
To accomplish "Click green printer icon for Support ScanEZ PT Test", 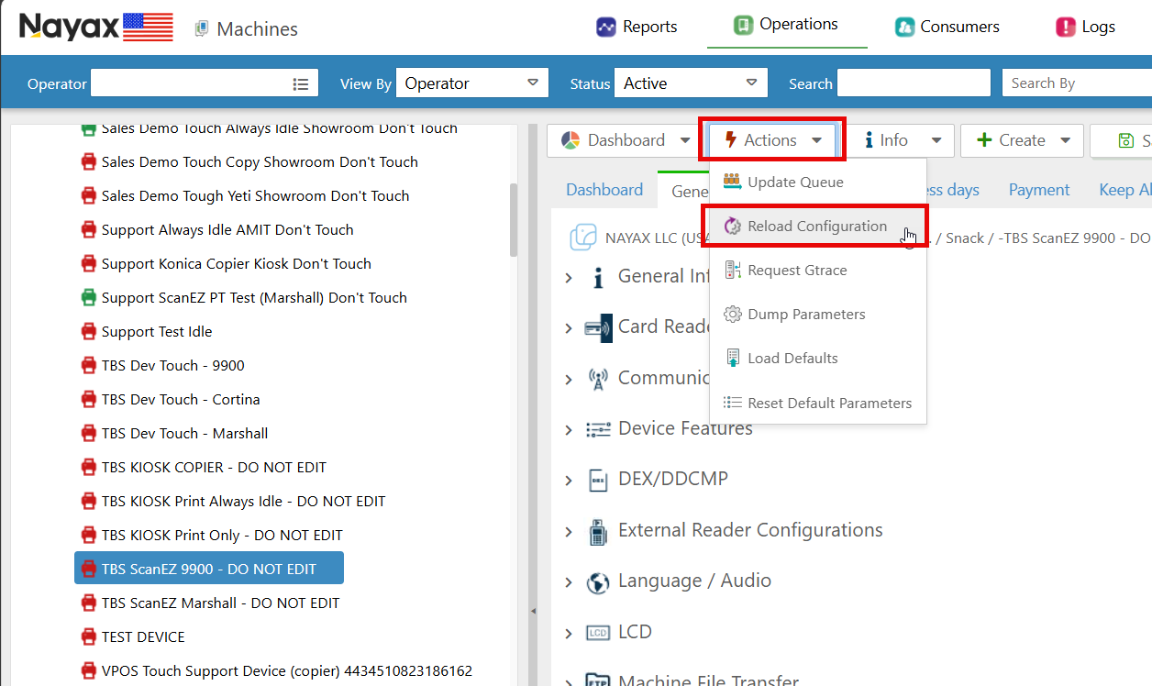I will click(88, 298).
